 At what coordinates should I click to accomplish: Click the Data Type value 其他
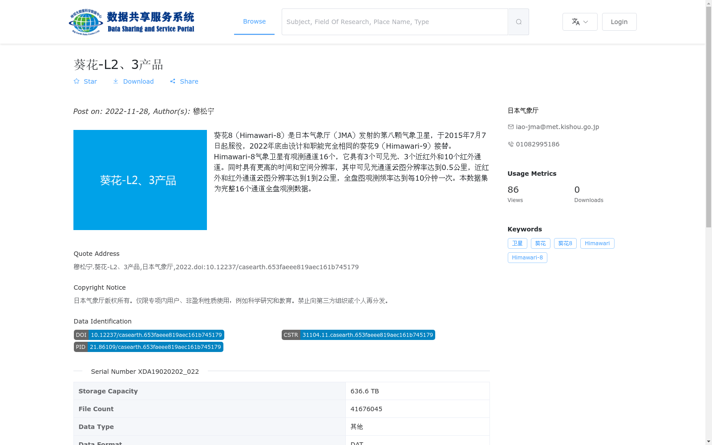click(356, 427)
